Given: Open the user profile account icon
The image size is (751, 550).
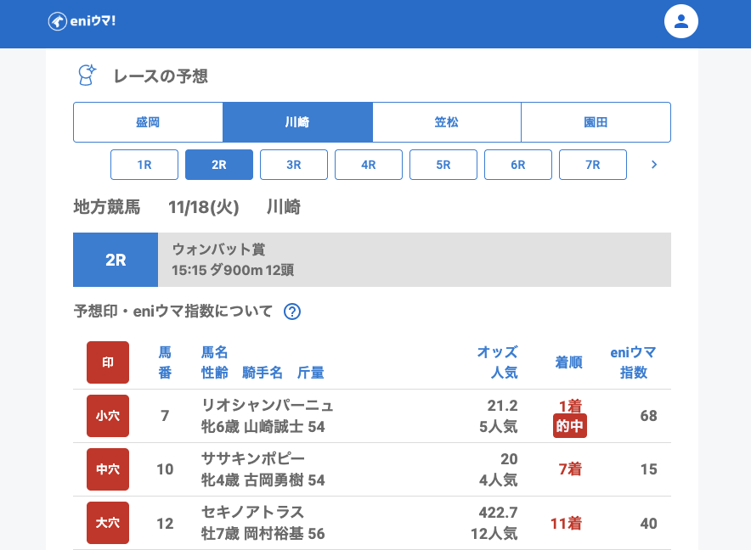Looking at the screenshot, I should (680, 21).
